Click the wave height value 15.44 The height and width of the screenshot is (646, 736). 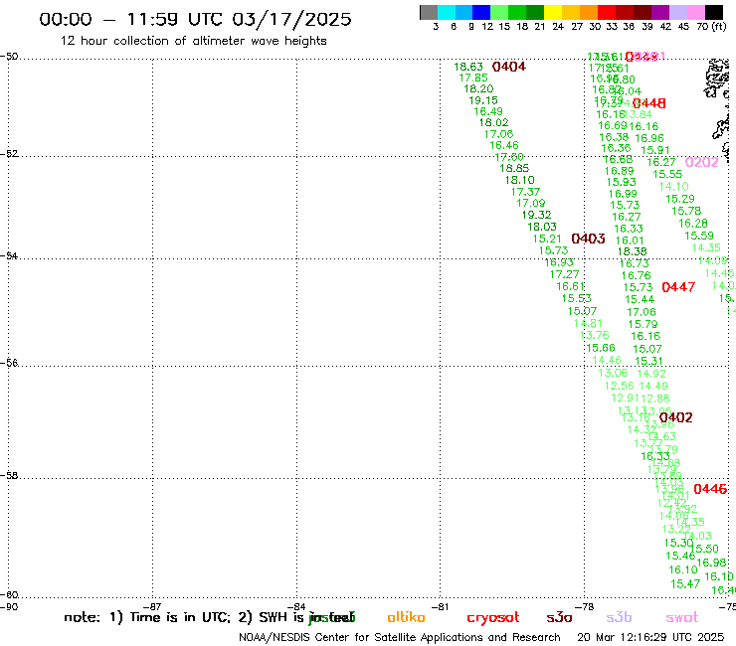(640, 299)
